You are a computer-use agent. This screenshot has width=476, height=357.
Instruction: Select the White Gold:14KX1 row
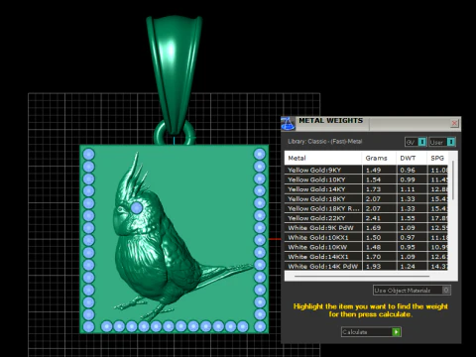point(366,257)
